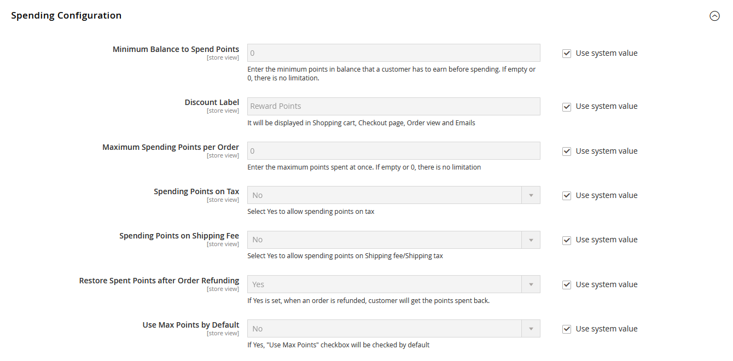Screen dimensions: 733x361
Task: Toggle Use system value for Maximum Spending Points
Action: coord(567,152)
